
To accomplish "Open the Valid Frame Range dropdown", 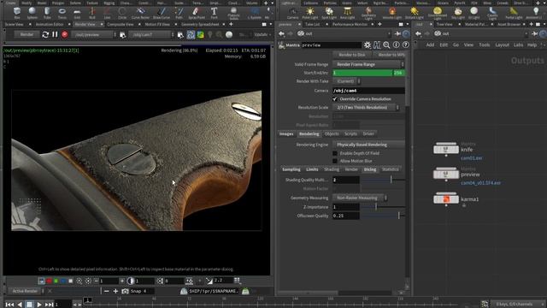I will 368,64.
